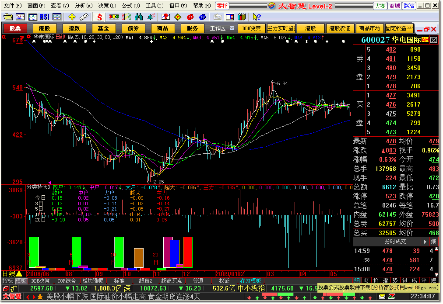Screen dimensions: 443x304
Task: Click the multi-panel chart layout icon
Action: tap(57, 17)
